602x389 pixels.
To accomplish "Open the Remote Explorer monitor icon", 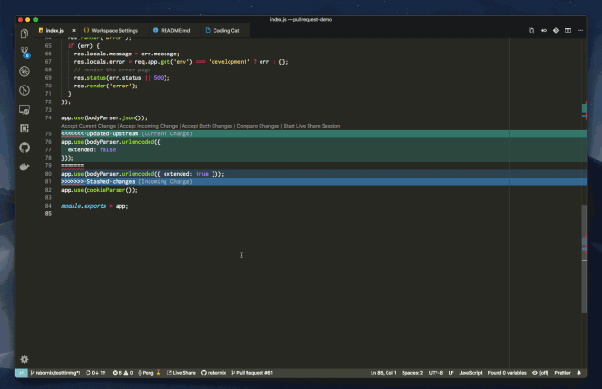I will pyautogui.click(x=24, y=109).
